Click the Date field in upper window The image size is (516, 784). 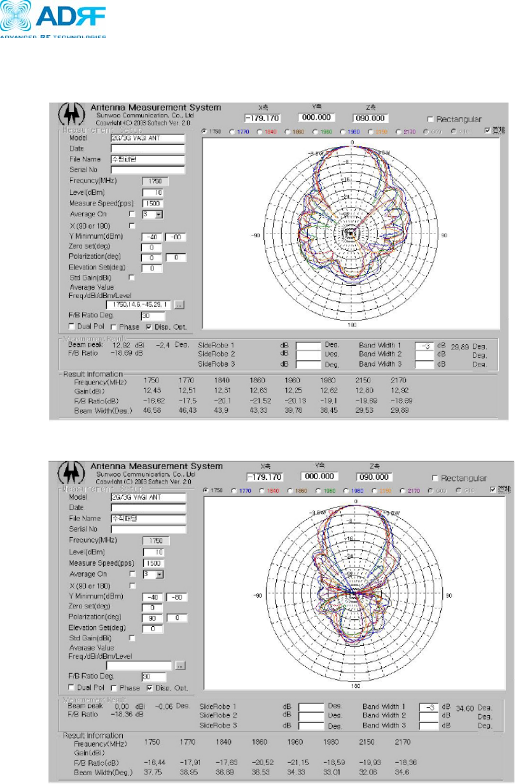(148, 148)
